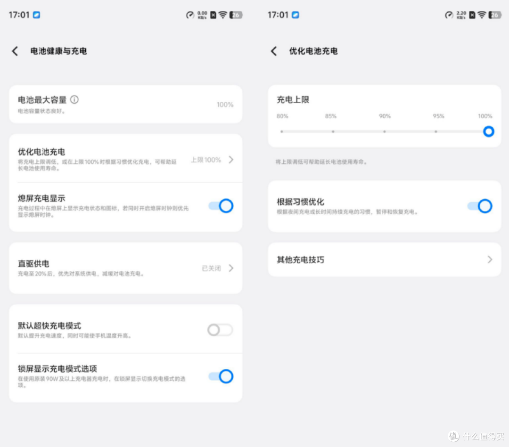Screen dimensions: 509x447
Task: Tap 电池容量状态良好 description text
Action: [x=41, y=111]
